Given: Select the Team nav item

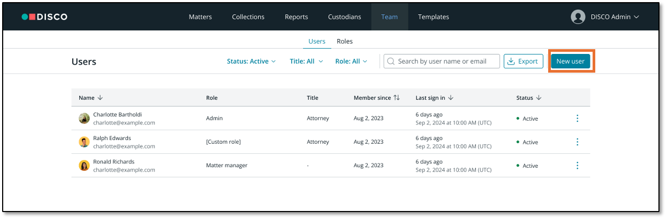Looking at the screenshot, I should coord(390,17).
